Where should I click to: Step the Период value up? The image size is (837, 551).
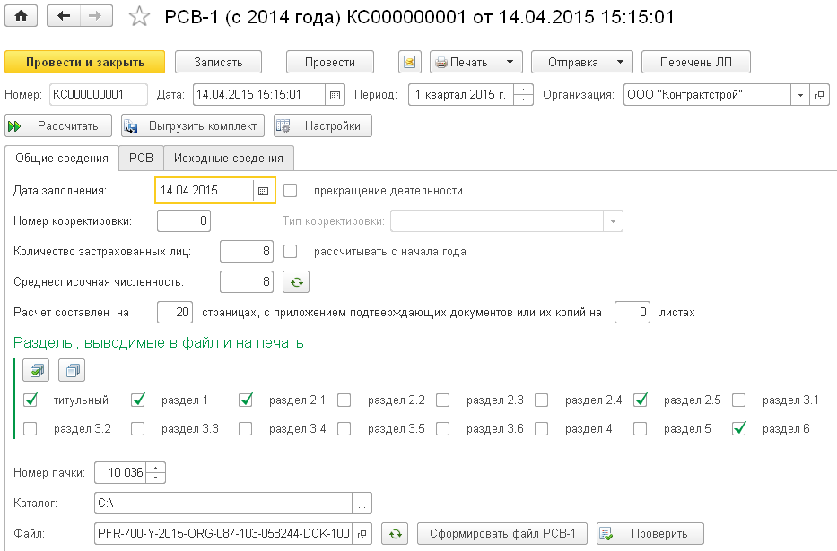tap(523, 90)
